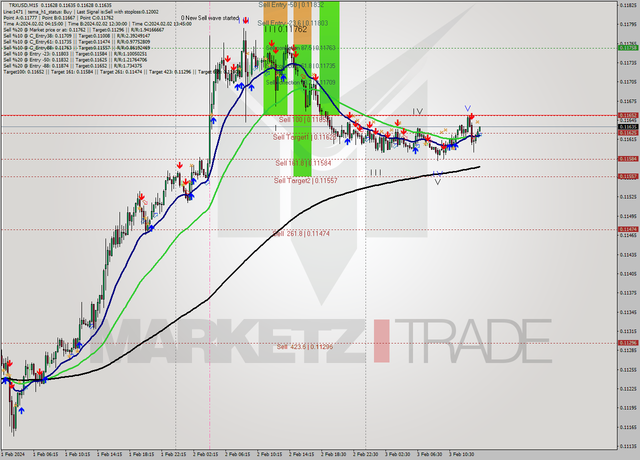Select the 0.11225 price axis value
This screenshot has width=640, height=460.
628,388
